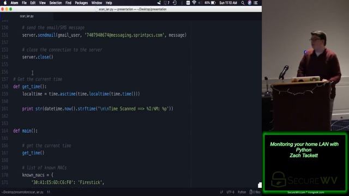Click the localtime = time.asctime line
Screen dimensions: 349x196
pyautogui.click(x=81, y=94)
